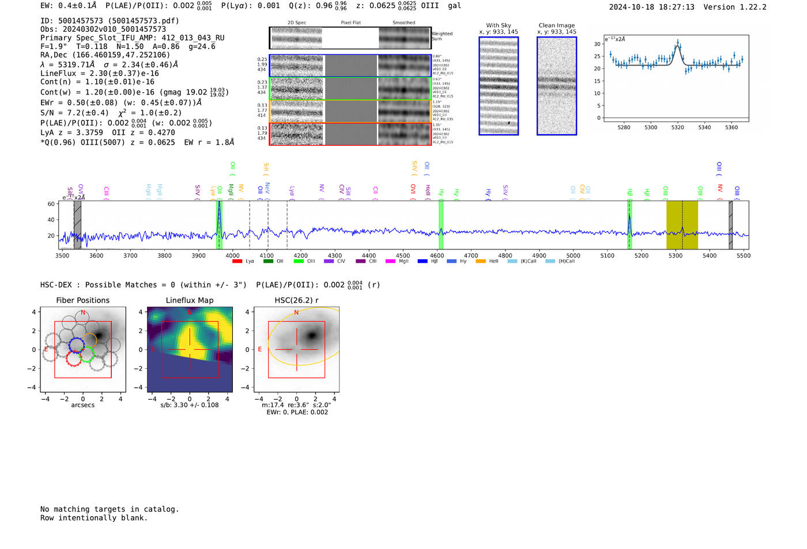Image resolution: width=807 pixels, height=549 pixels.
Task: Click the red Lyα legend swatch
Action: click(x=237, y=262)
